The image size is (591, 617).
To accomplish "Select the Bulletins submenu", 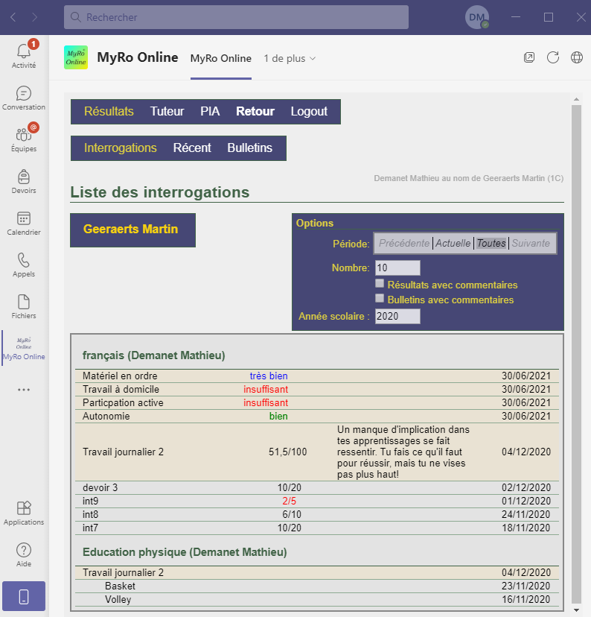I will click(x=249, y=148).
